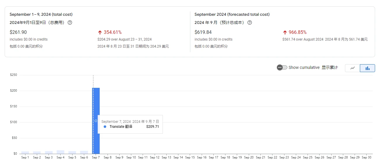The image size is (378, 164).
Task: Click the Sep 15 x-axis label
Action: pyautogui.click(x=190, y=158)
